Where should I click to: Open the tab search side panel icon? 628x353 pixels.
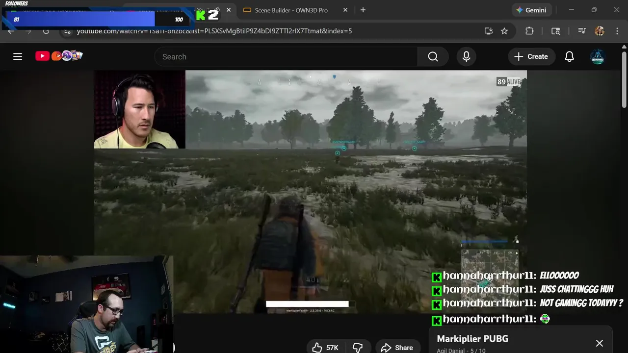[556, 31]
